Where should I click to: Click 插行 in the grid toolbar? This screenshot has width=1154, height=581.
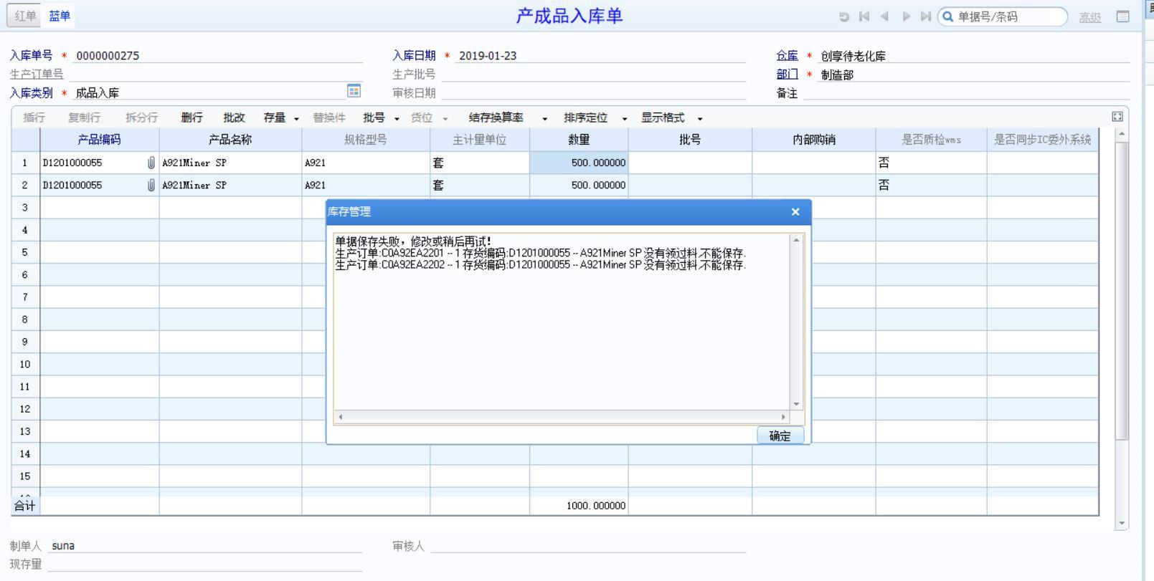[34, 117]
